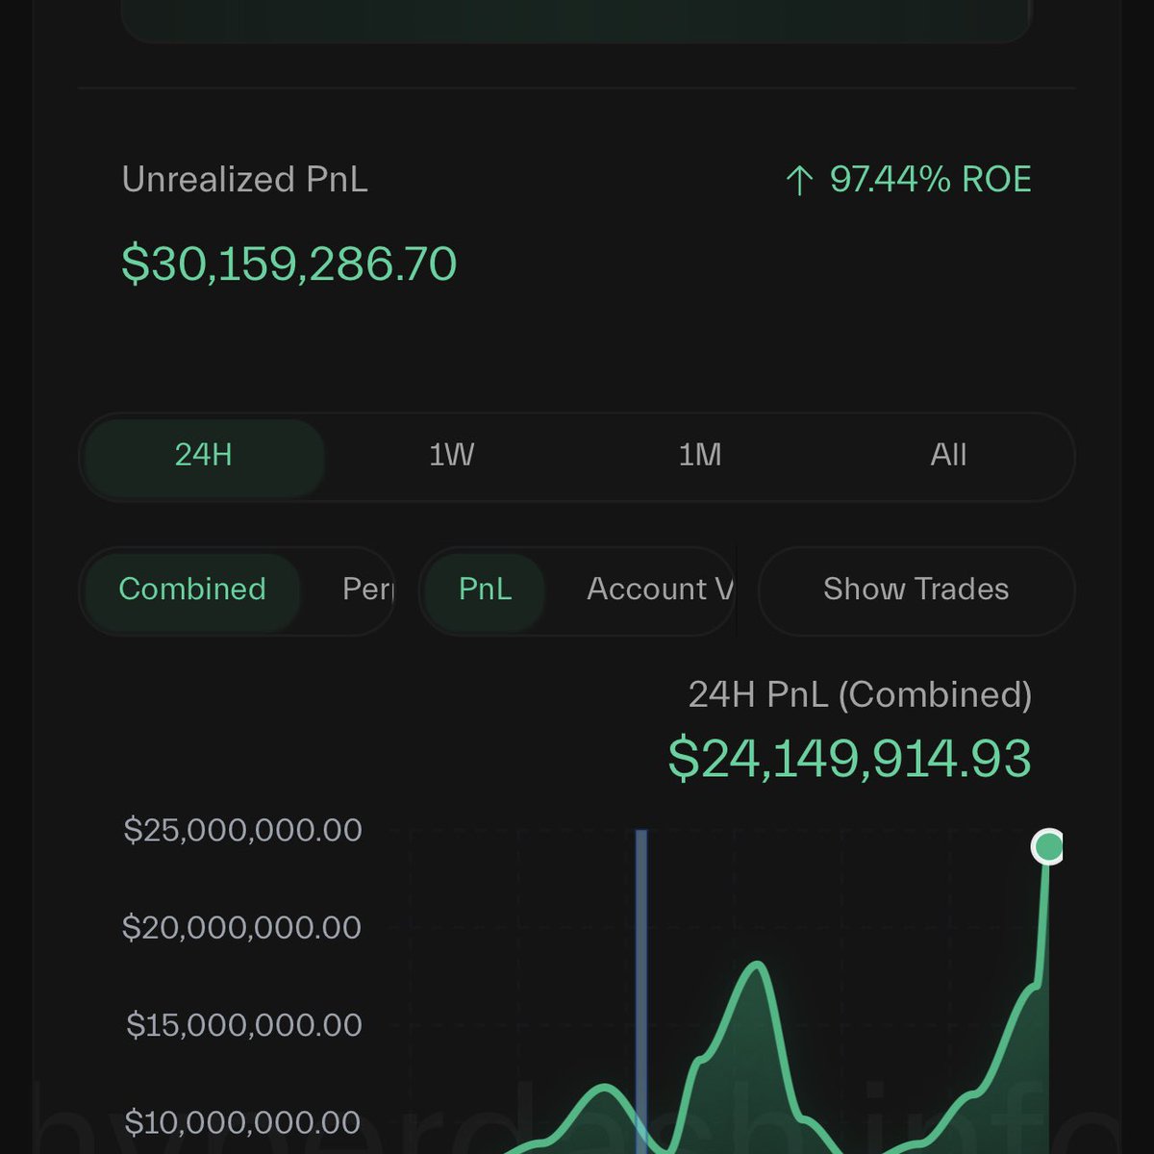Click the Unrealized PnL title text
Viewport: 1154px width, 1154px height.
tap(246, 179)
